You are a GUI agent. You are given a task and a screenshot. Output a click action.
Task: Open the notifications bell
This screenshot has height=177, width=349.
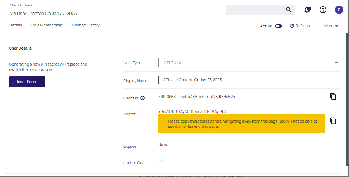[x=307, y=10]
